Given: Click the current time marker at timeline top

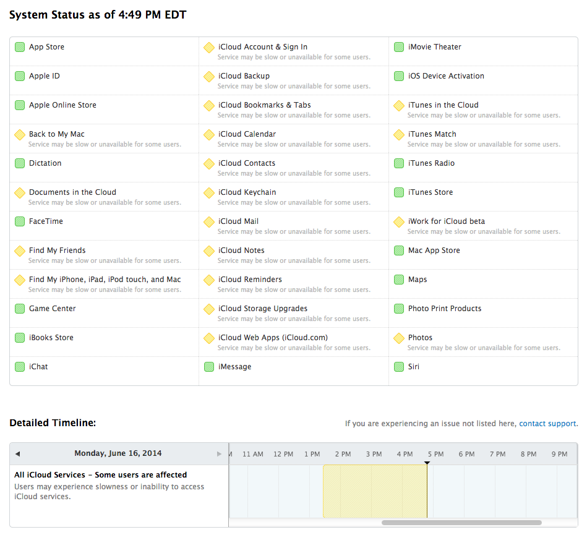Looking at the screenshot, I should coord(427,462).
